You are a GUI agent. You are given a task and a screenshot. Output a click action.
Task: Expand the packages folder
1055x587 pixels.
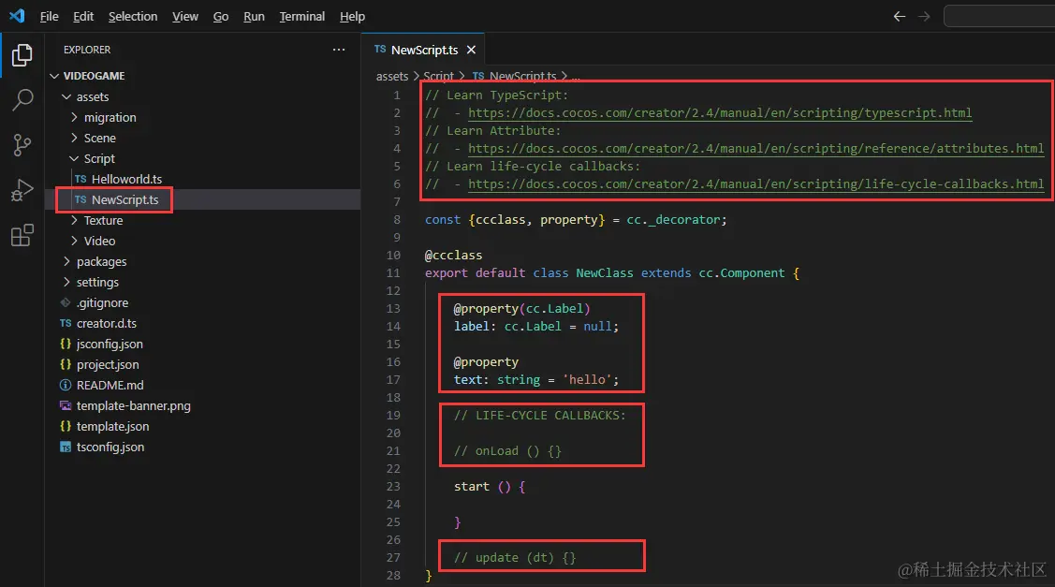pos(203,262)
